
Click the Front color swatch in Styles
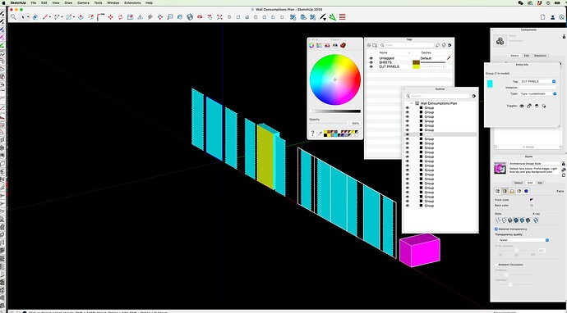(x=532, y=199)
